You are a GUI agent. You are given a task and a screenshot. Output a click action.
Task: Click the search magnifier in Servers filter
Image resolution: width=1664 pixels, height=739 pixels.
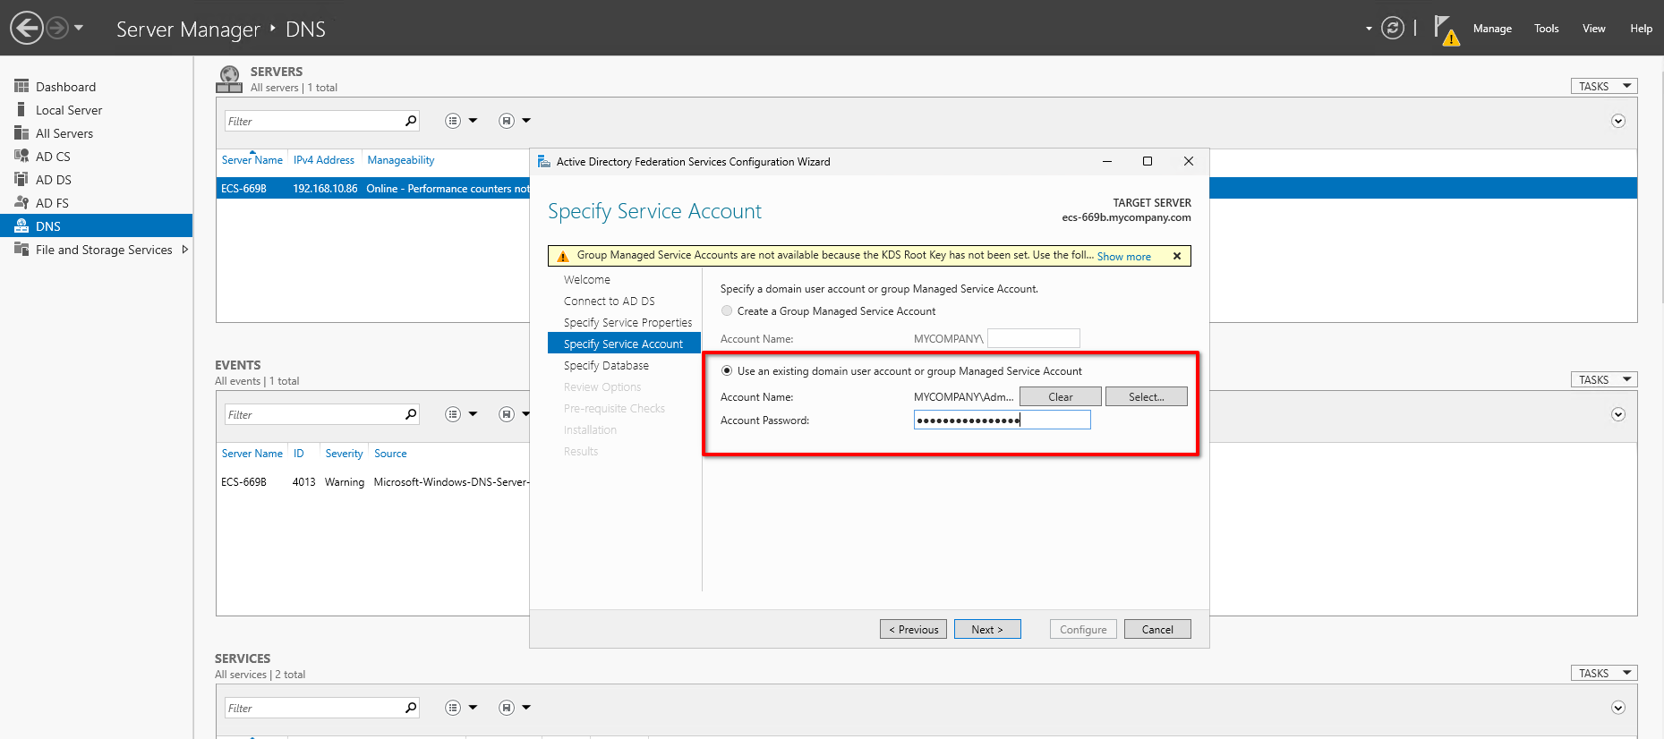pos(411,121)
